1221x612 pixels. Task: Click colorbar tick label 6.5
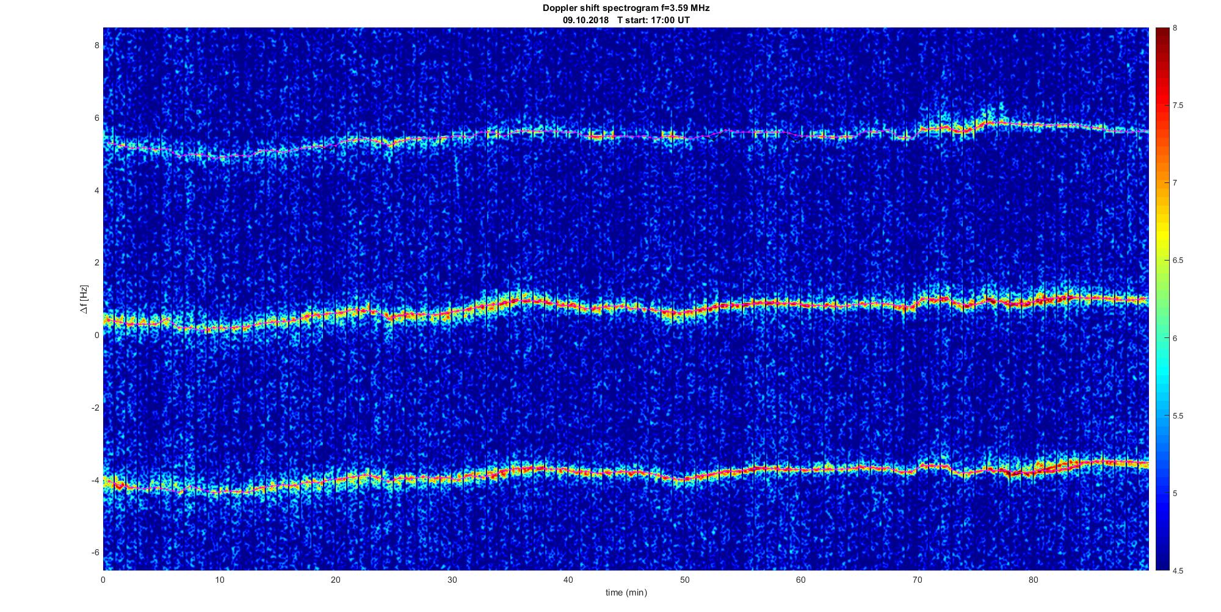pos(1178,261)
